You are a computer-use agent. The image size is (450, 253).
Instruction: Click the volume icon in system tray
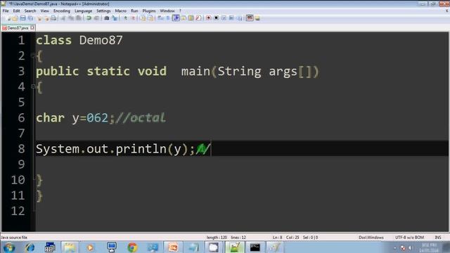click(x=411, y=248)
